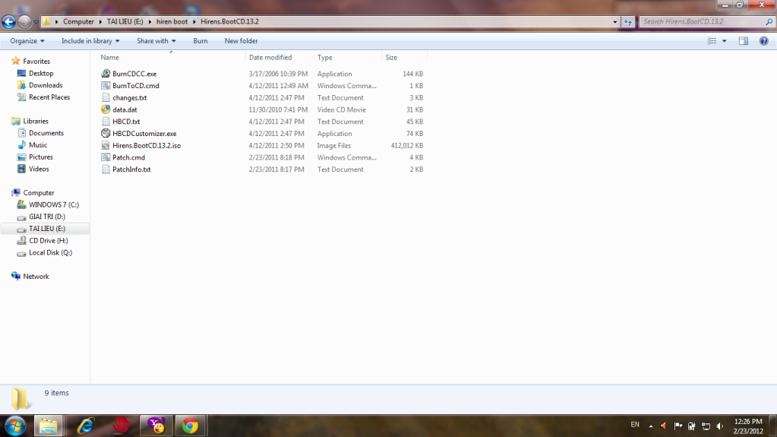
Task: Open Downloads in Favorites
Action: coord(46,85)
